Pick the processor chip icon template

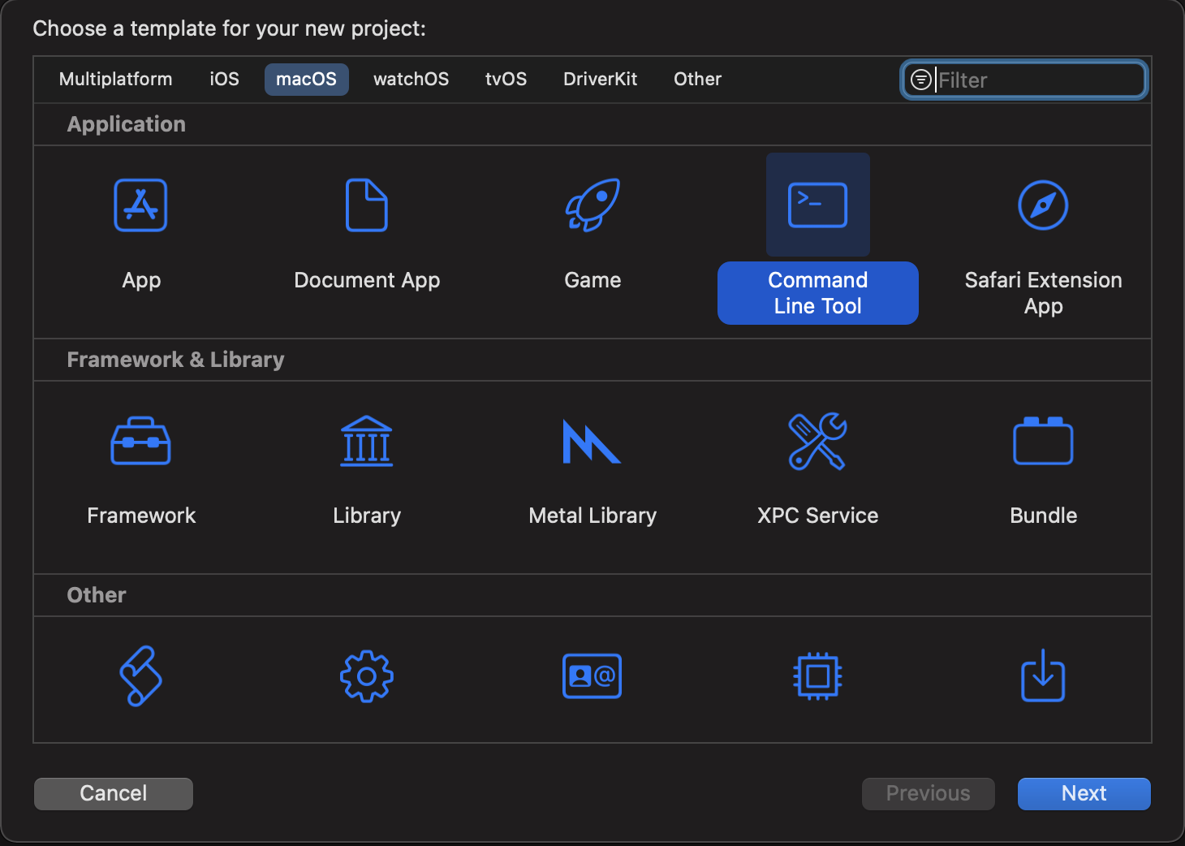tap(817, 676)
